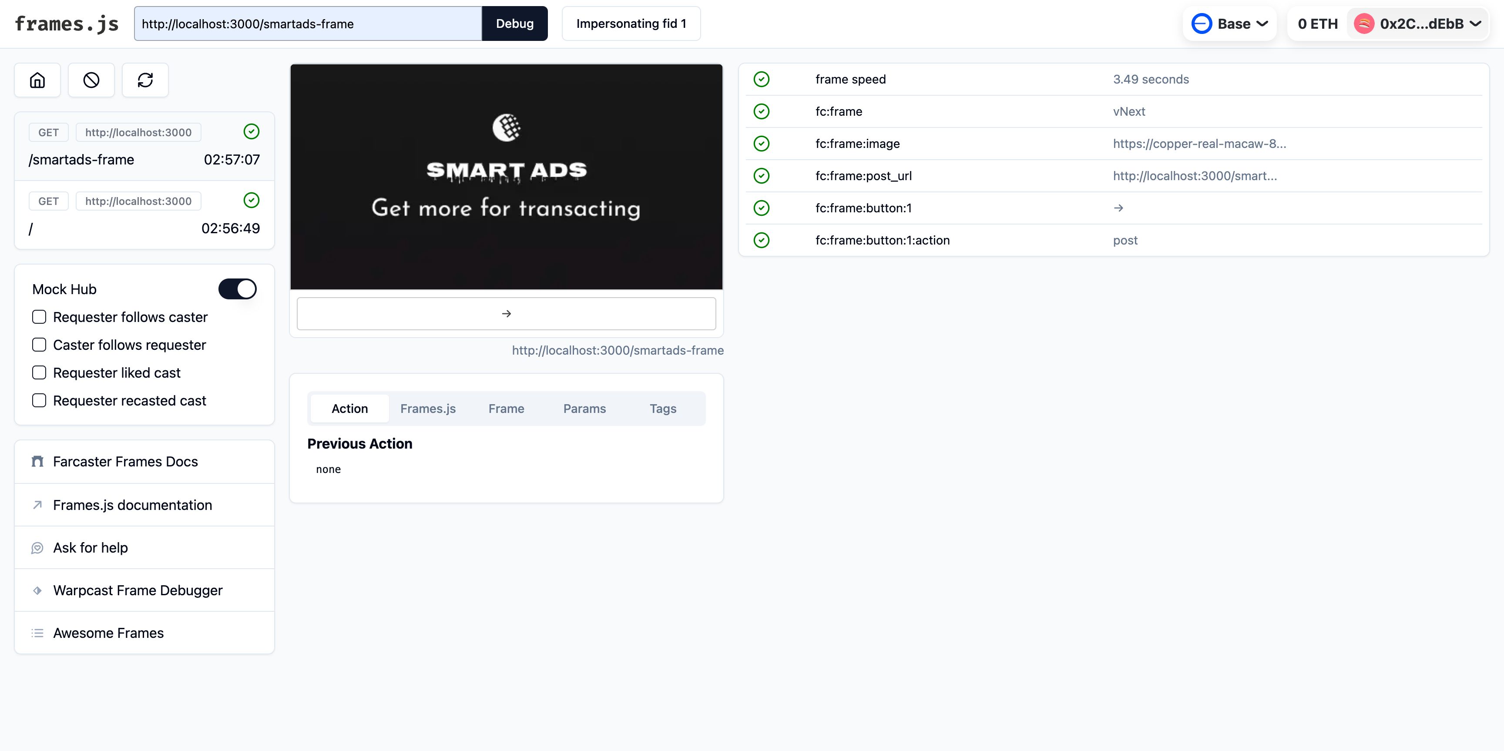Click the fc:frame:button:1 arrow value
Image resolution: width=1504 pixels, height=751 pixels.
click(1118, 208)
